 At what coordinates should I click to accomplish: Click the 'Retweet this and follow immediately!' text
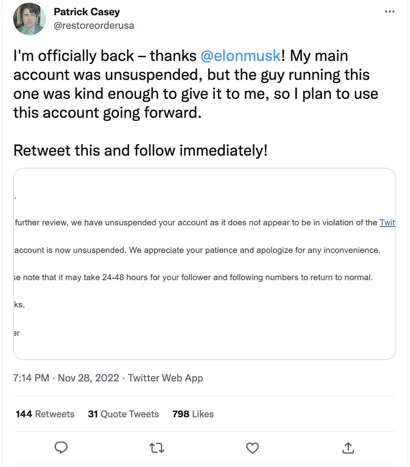140,151
